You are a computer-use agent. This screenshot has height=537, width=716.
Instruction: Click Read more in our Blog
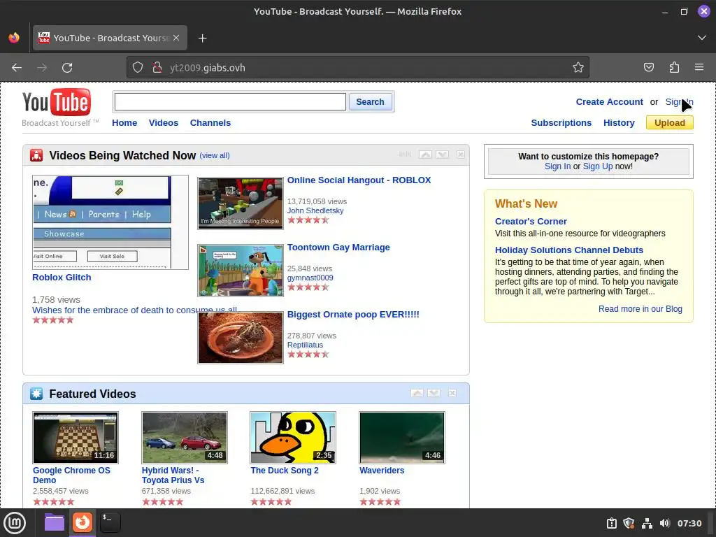[x=640, y=309]
